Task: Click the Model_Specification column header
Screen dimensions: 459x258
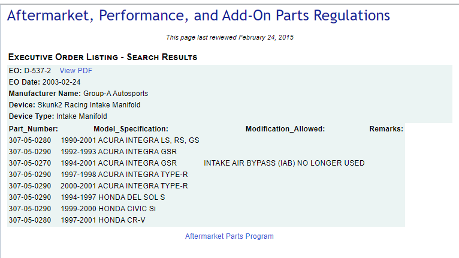Action: [131, 128]
